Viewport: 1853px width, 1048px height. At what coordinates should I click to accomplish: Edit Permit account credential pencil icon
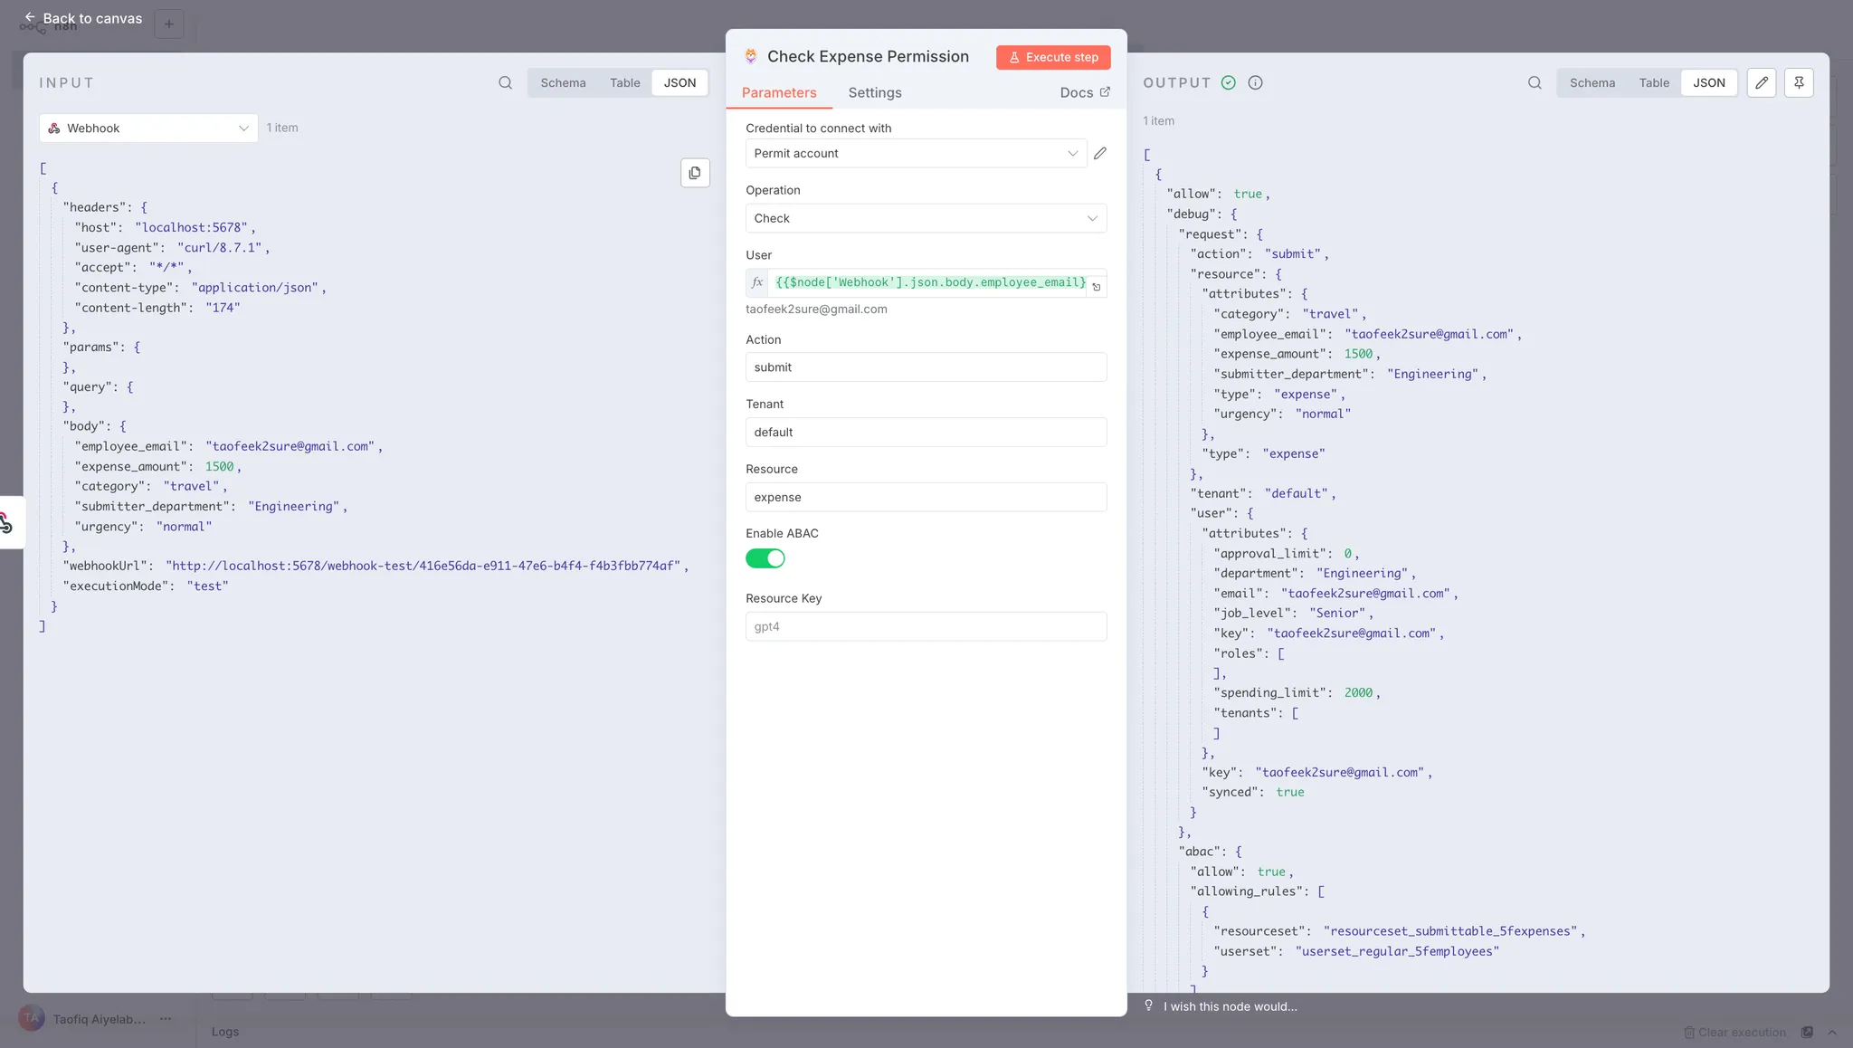click(1100, 153)
